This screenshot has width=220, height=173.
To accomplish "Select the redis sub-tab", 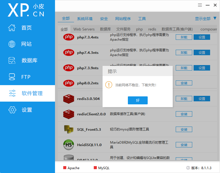I will coord(152,29).
